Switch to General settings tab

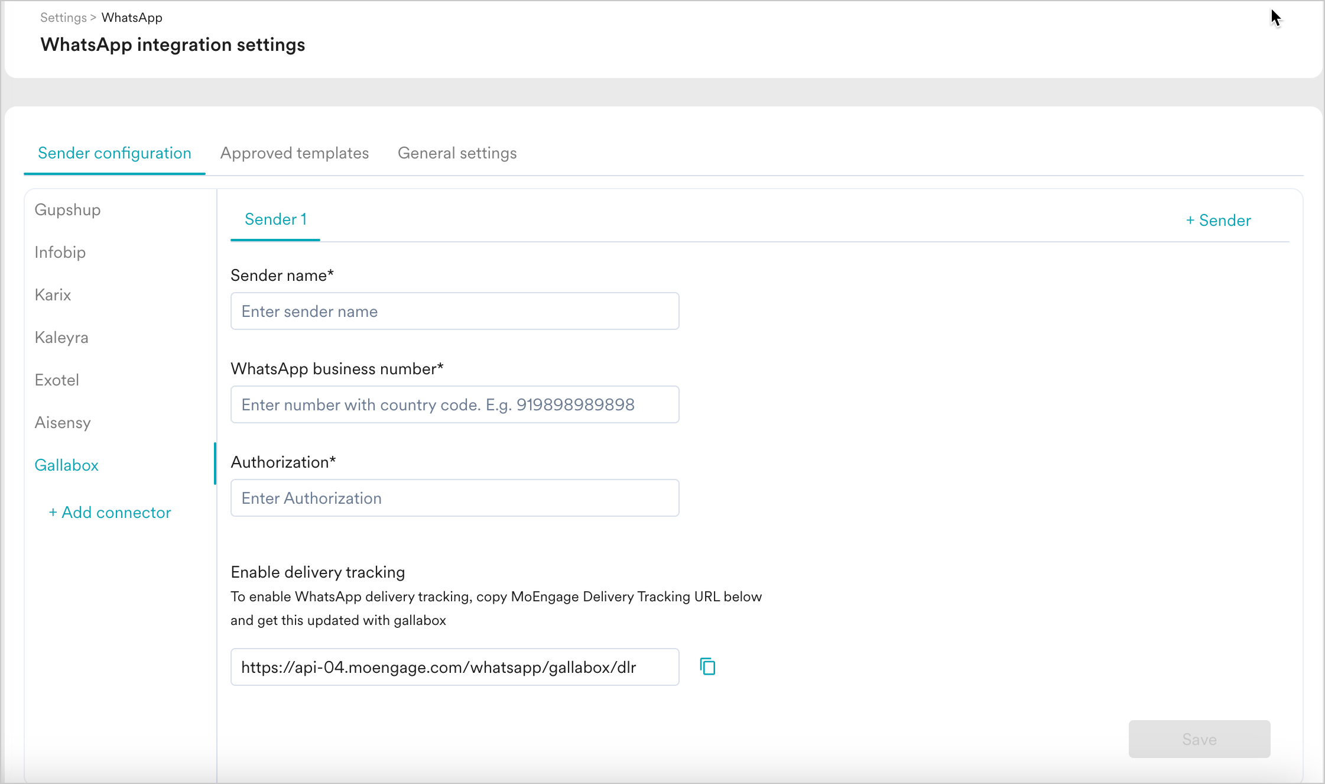[457, 153]
